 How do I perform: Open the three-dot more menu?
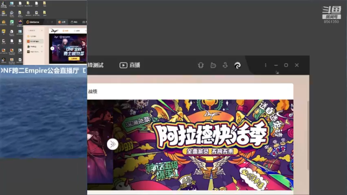(265, 65)
